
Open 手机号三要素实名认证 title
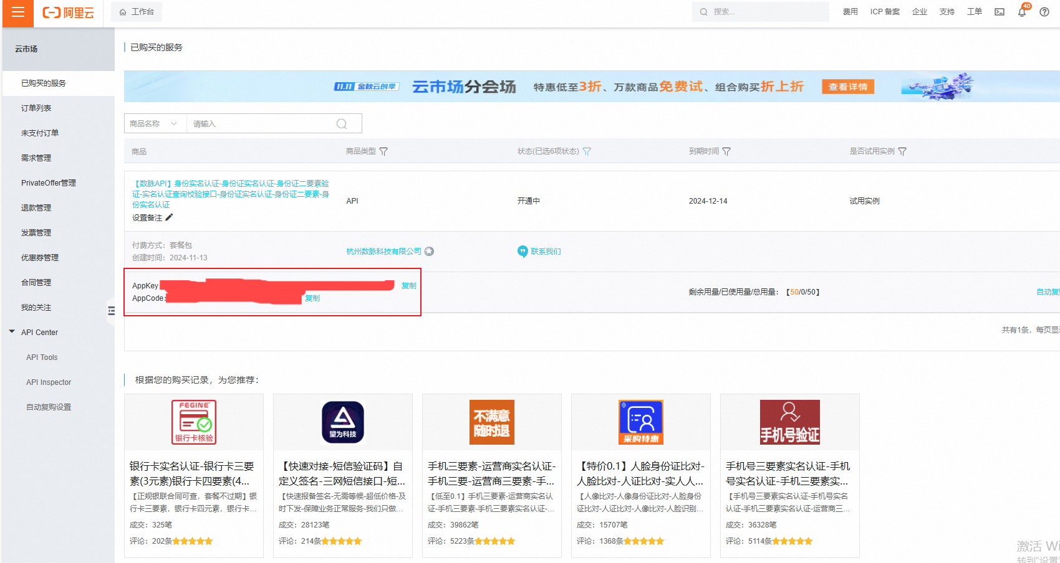pos(788,473)
